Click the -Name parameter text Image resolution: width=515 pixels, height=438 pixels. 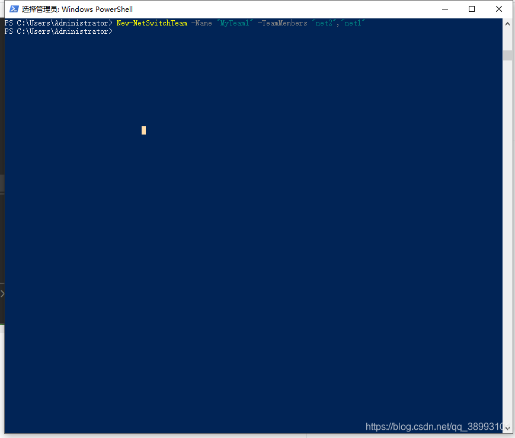[201, 23]
